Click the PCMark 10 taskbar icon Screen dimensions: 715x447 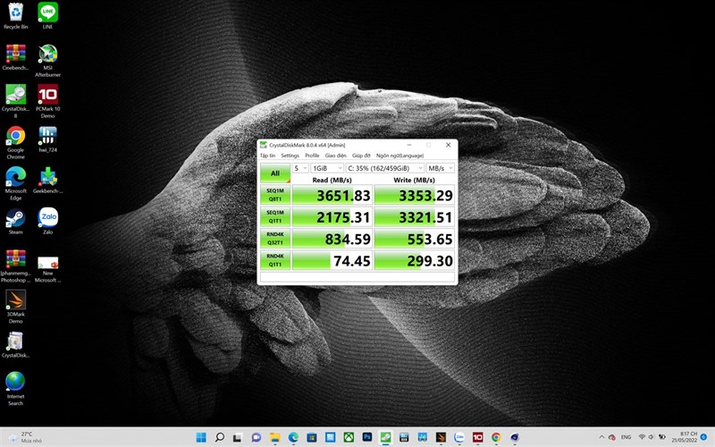[477, 437]
